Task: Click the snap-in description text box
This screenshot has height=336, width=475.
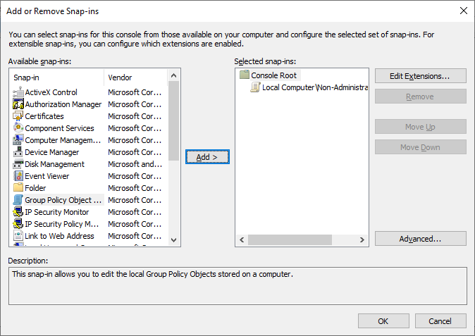Action: click(237, 286)
